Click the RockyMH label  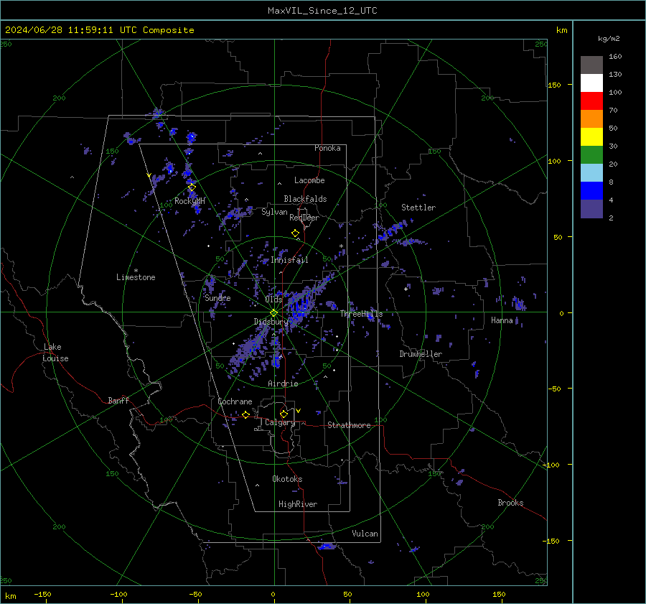pyautogui.click(x=189, y=201)
